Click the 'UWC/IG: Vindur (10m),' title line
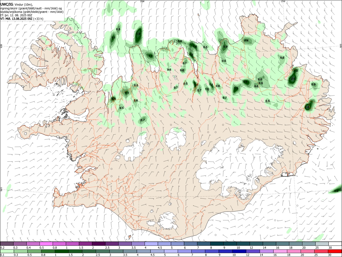This screenshot has width=342, height=257. (17, 4)
